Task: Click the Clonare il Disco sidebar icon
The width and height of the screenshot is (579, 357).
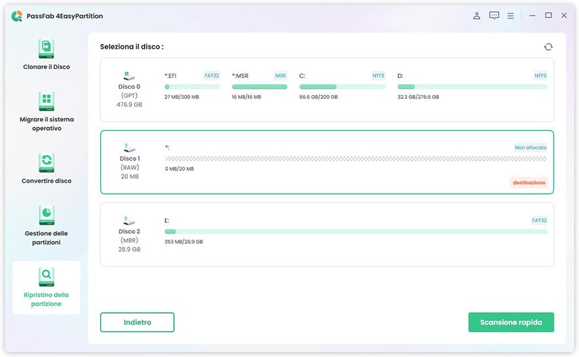Action: (46, 49)
